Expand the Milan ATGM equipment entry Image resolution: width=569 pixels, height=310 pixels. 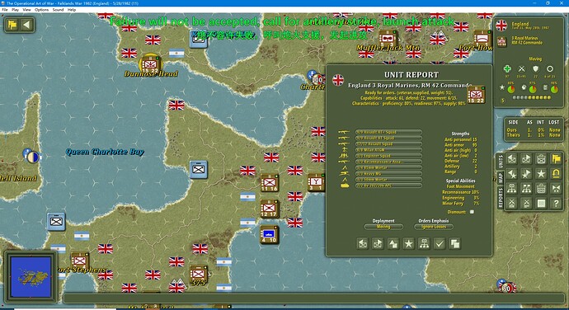pyautogui.click(x=388, y=150)
